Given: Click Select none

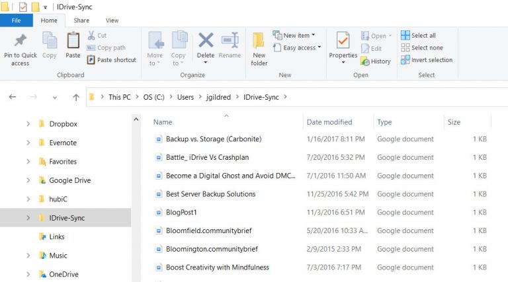Looking at the screenshot, I should (x=422, y=48).
